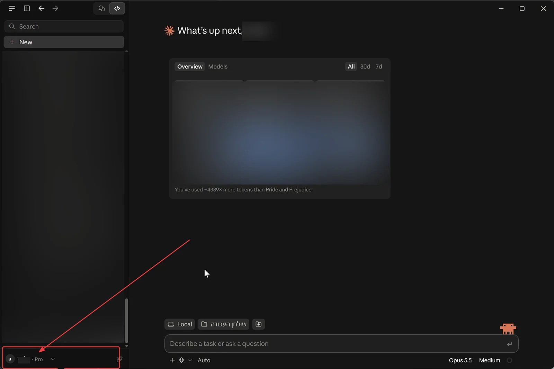Image resolution: width=554 pixels, height=369 pixels.
Task: Click the sidebar scroll up arrow
Action: pos(126,51)
